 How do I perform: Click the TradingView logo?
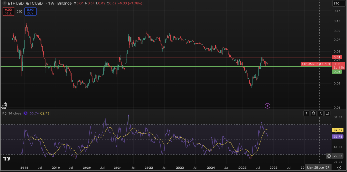click(x=6, y=158)
